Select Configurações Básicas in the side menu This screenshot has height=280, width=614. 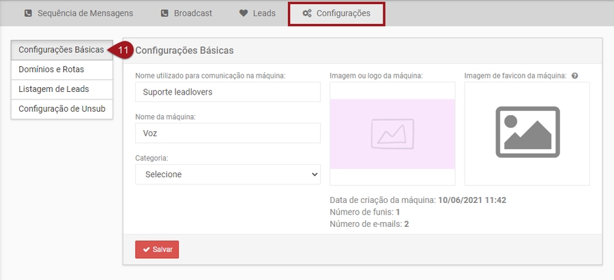coord(61,50)
